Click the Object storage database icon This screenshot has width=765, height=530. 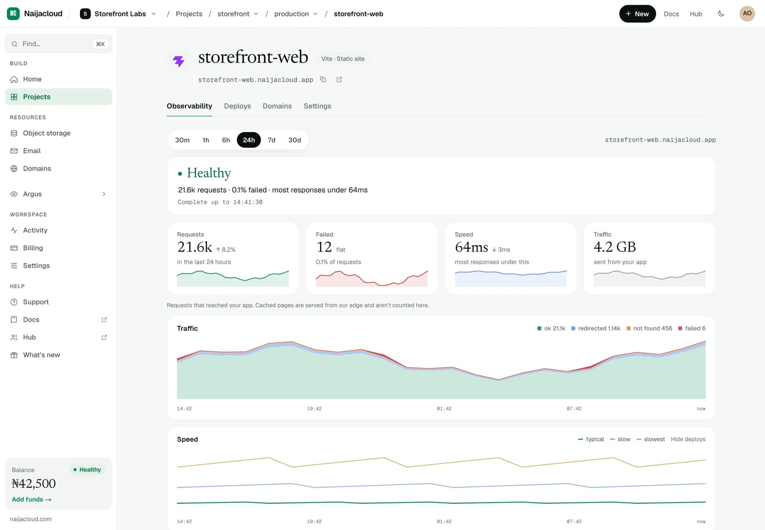(x=14, y=133)
